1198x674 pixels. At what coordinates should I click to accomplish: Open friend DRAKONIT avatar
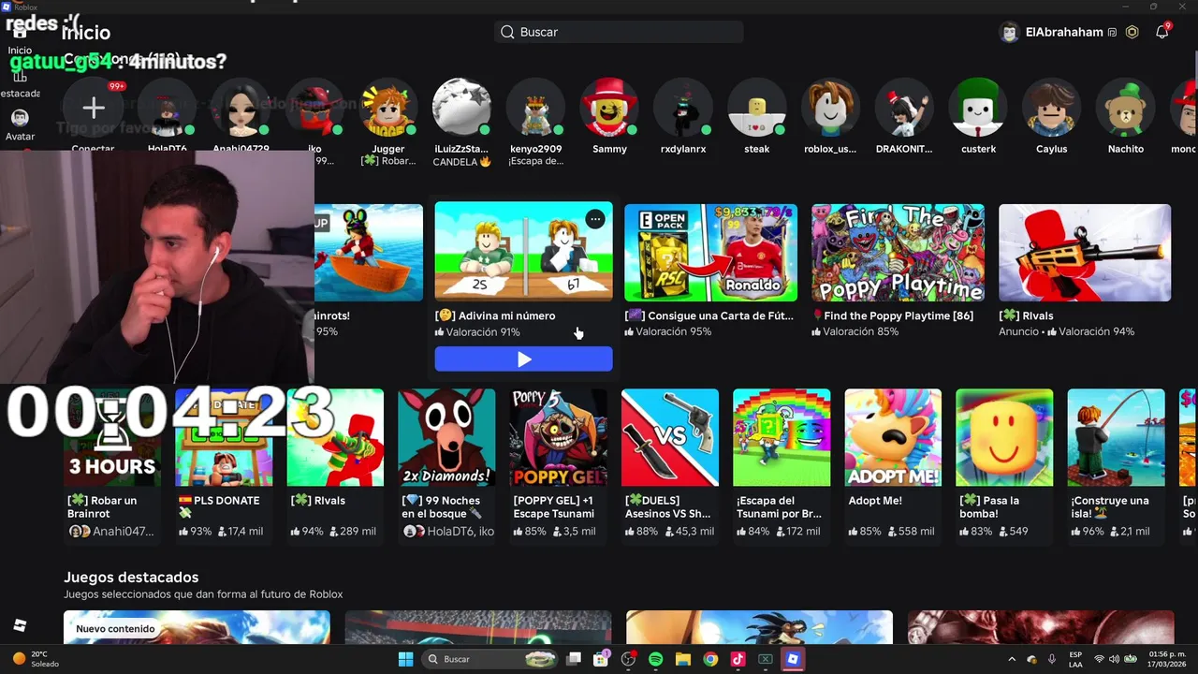pyautogui.click(x=904, y=109)
